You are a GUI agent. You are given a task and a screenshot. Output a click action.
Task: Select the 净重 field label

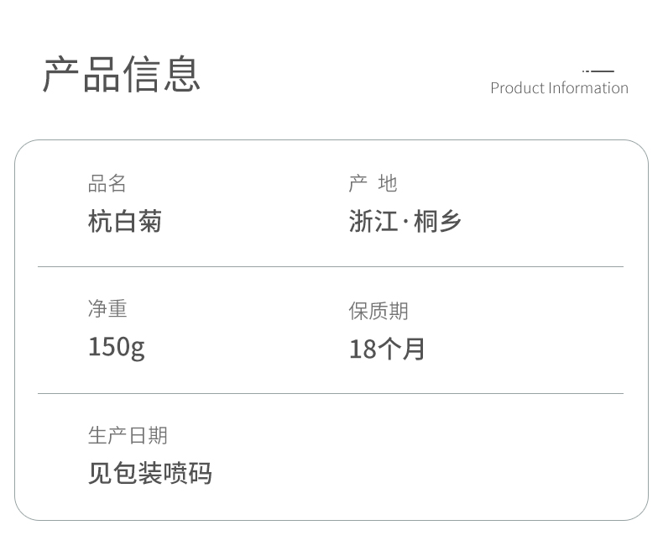107,309
